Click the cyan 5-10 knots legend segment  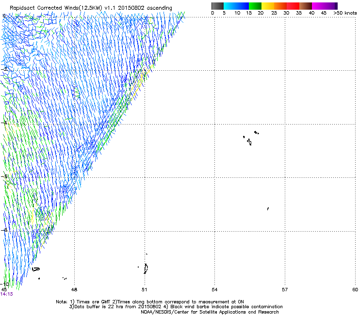point(230,6)
